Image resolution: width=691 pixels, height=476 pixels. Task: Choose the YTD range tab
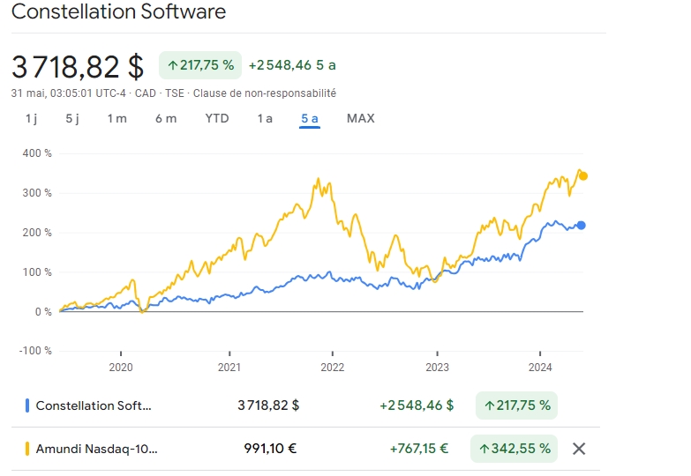pyautogui.click(x=217, y=118)
